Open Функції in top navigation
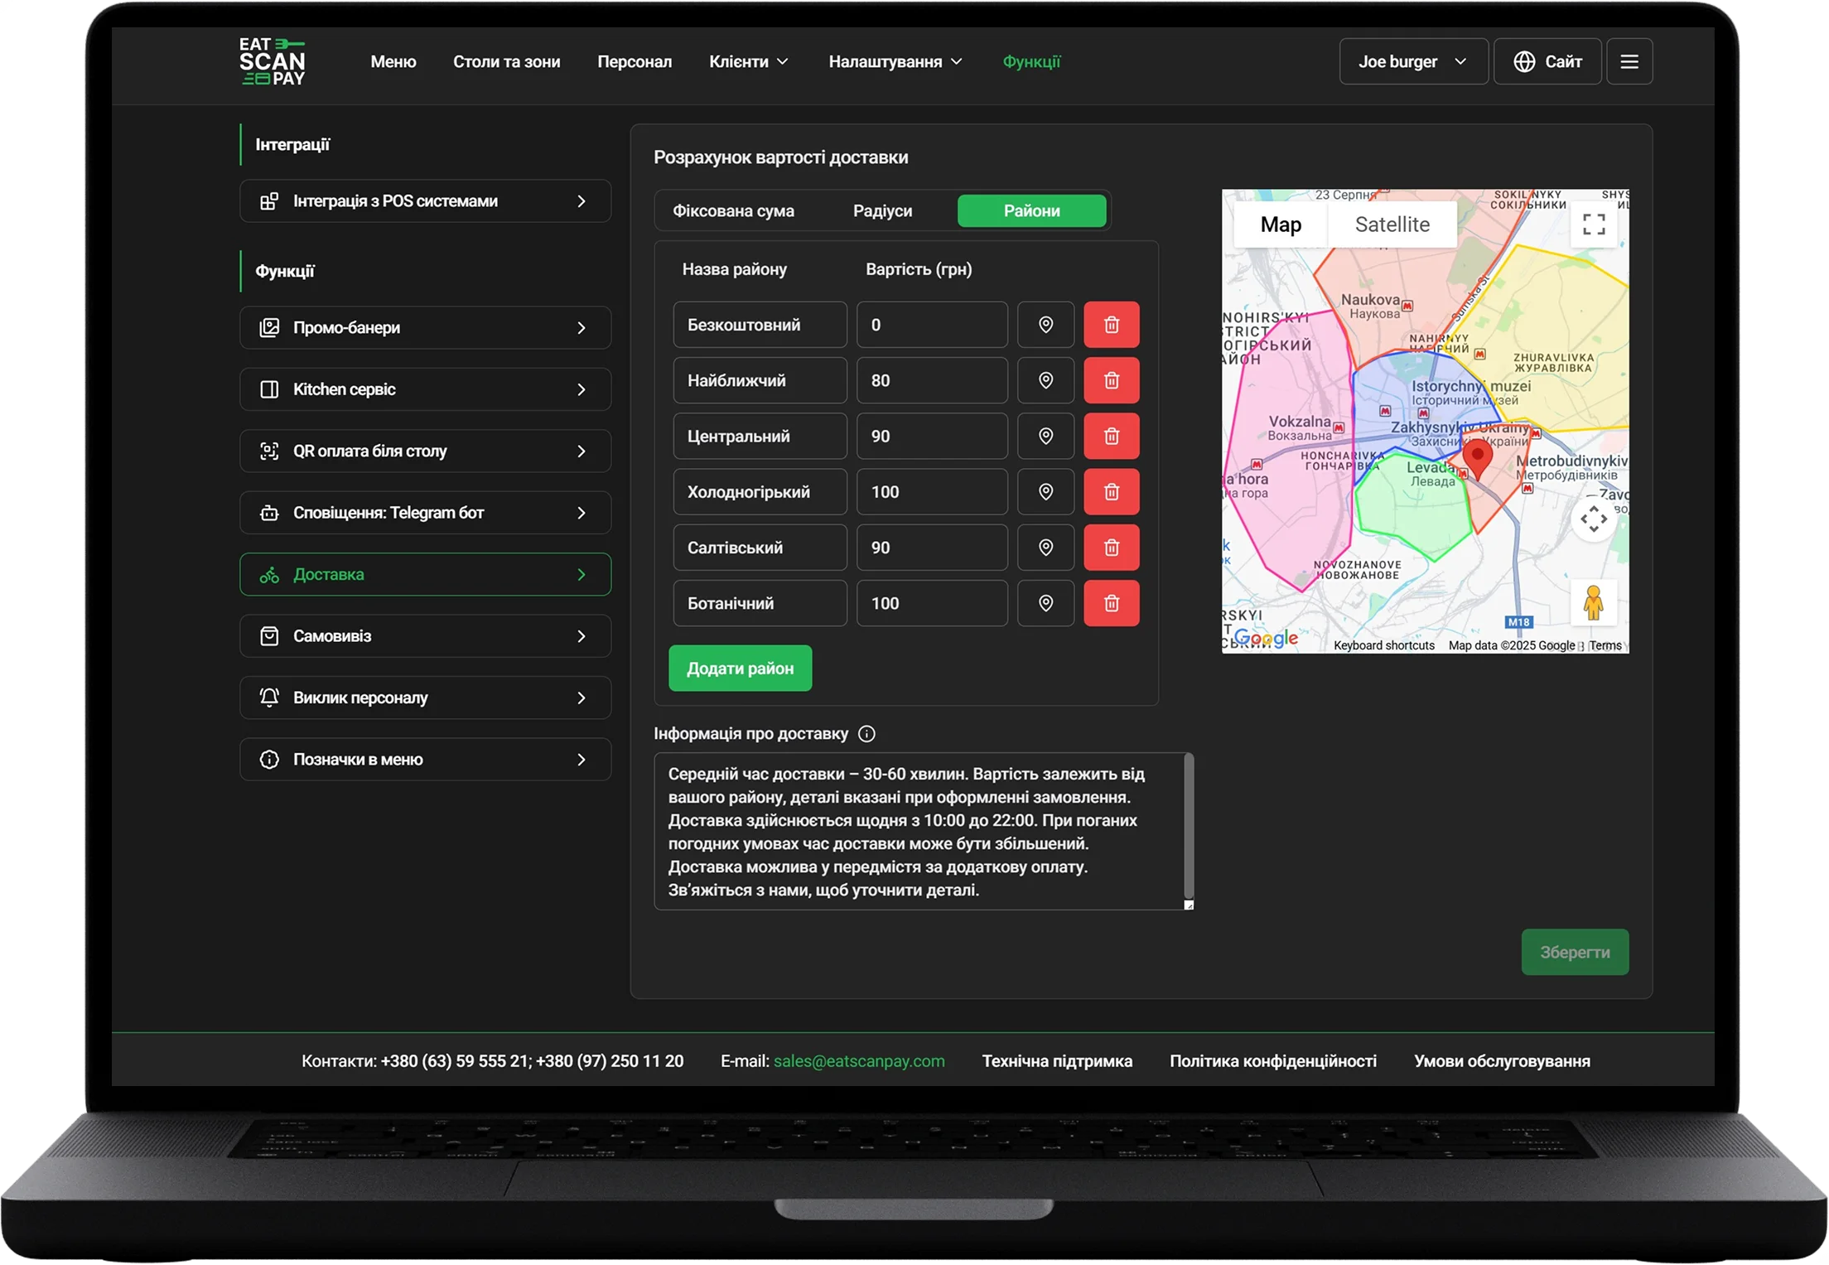This screenshot has width=1829, height=1265. 1030,62
